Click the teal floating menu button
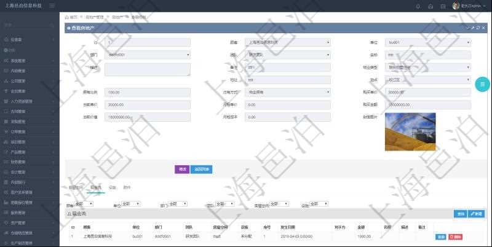The height and width of the screenshot is (247, 492). pos(483,84)
